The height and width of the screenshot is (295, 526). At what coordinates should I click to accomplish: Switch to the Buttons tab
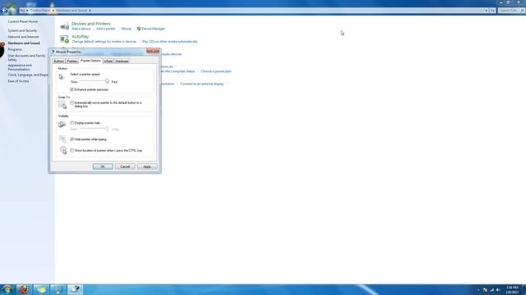tap(58, 61)
